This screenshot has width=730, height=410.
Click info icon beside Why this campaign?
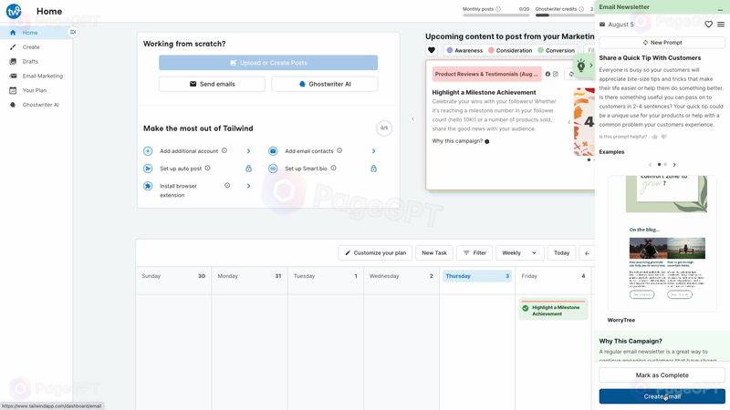[487, 141]
